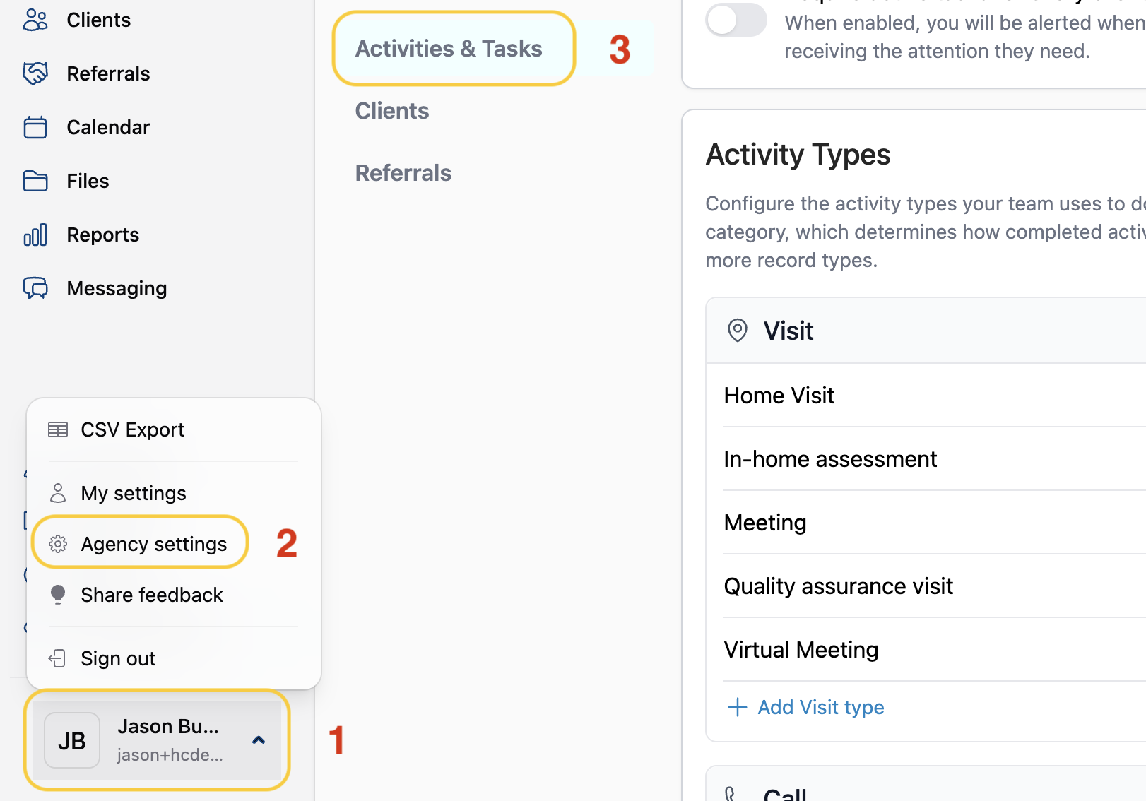Open Reports via bar chart icon
This screenshot has height=801, width=1146.
[x=35, y=235]
